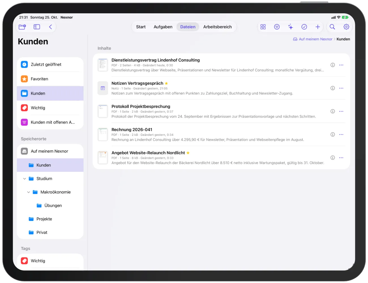Switch to the Start tab
The width and height of the screenshot is (368, 283).
click(x=141, y=27)
